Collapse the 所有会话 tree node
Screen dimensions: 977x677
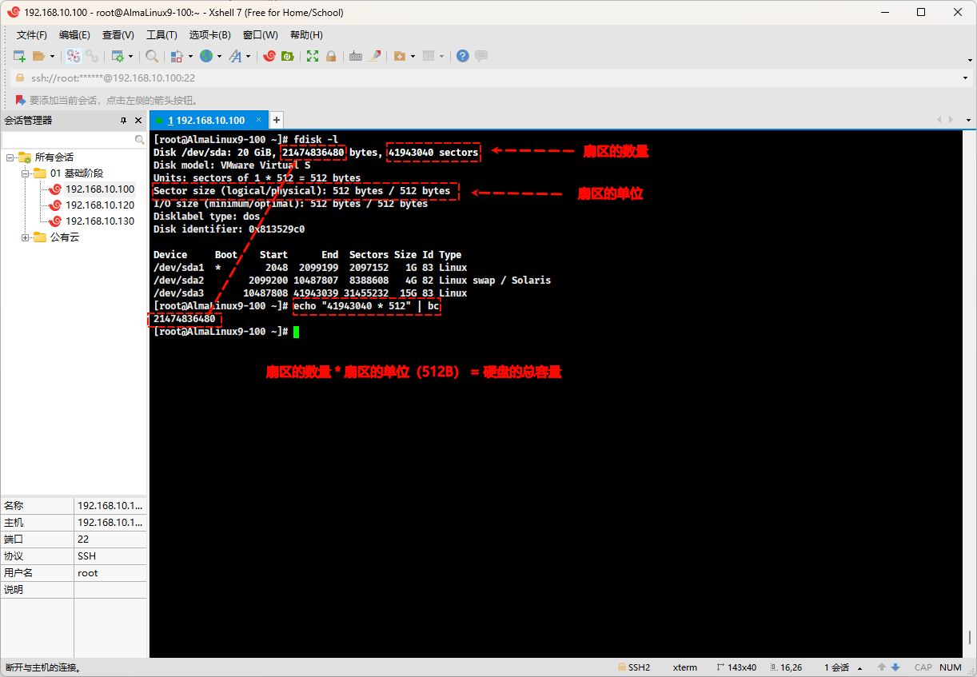coord(10,157)
